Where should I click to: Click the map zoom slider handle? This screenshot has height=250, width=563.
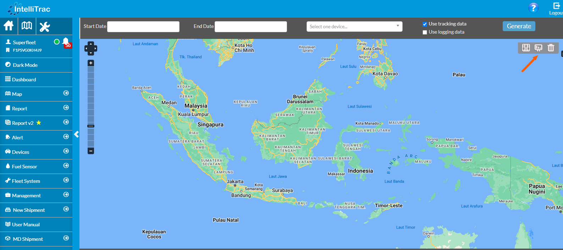[x=91, y=126]
